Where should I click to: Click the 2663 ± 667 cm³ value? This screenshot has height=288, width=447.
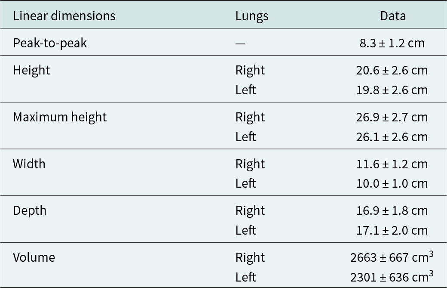point(392,257)
